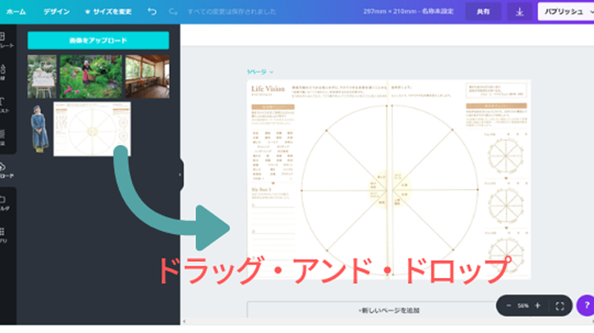594x333 pixels.
Task: Click the 共有 share button
Action: 483,12
